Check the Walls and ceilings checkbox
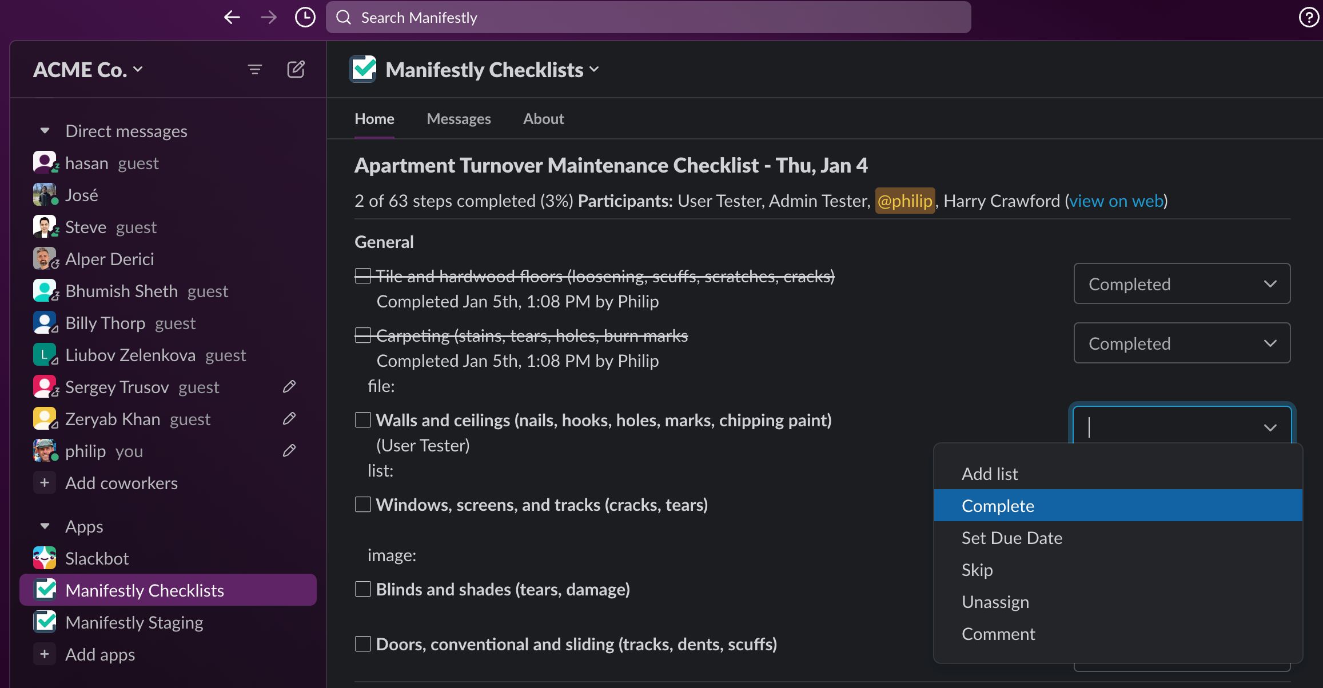Image resolution: width=1323 pixels, height=688 pixels. (362, 419)
